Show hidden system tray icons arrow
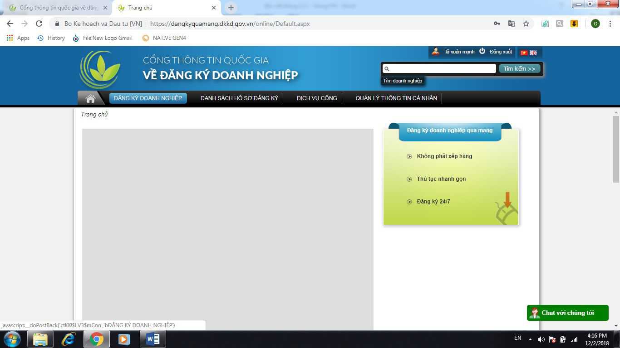 [x=530, y=339]
